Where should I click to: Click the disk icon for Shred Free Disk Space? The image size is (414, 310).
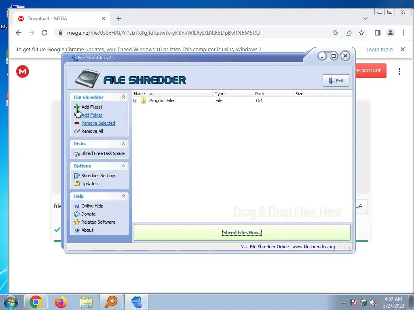click(77, 154)
